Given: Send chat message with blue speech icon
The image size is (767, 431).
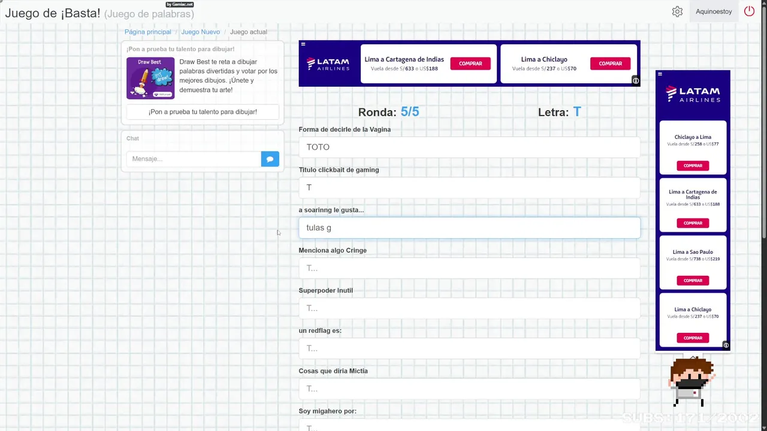Looking at the screenshot, I should [270, 159].
